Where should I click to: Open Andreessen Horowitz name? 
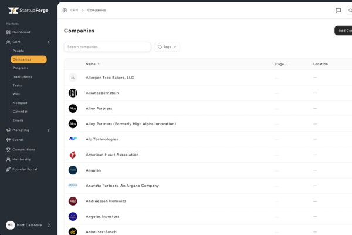pos(106,201)
